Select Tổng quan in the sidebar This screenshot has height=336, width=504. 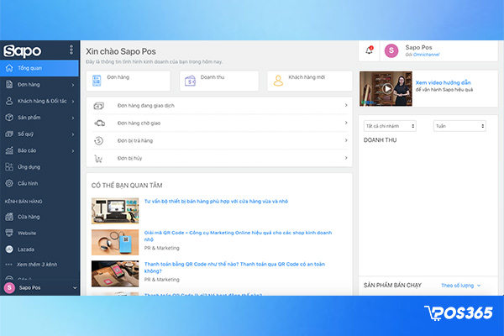click(x=39, y=68)
